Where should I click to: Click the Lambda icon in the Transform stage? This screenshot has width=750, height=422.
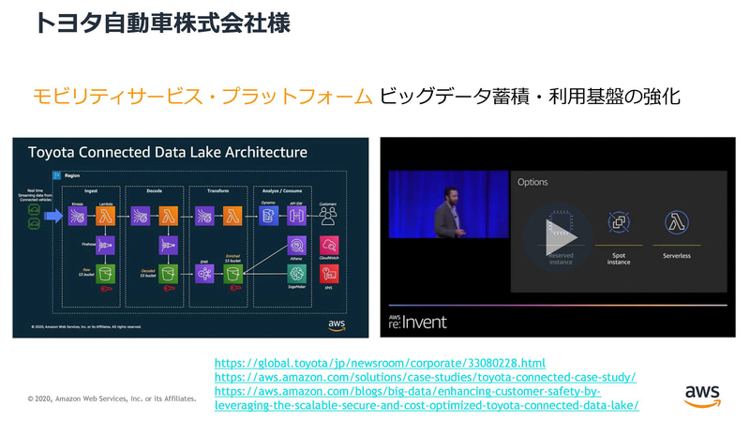(232, 217)
